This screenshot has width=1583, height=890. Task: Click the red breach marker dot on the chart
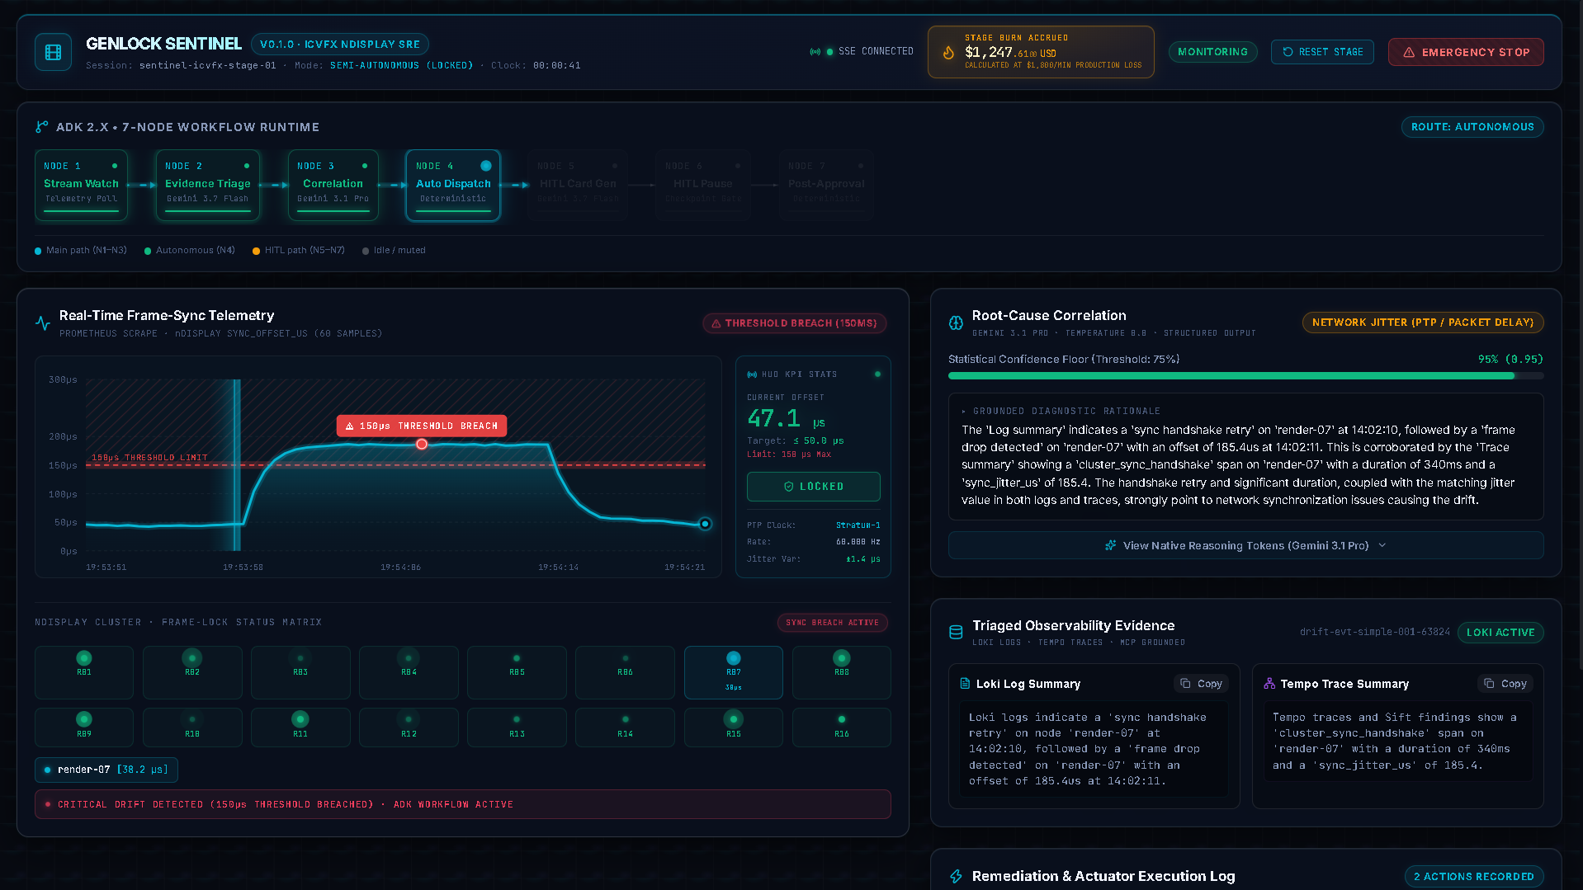click(x=422, y=444)
